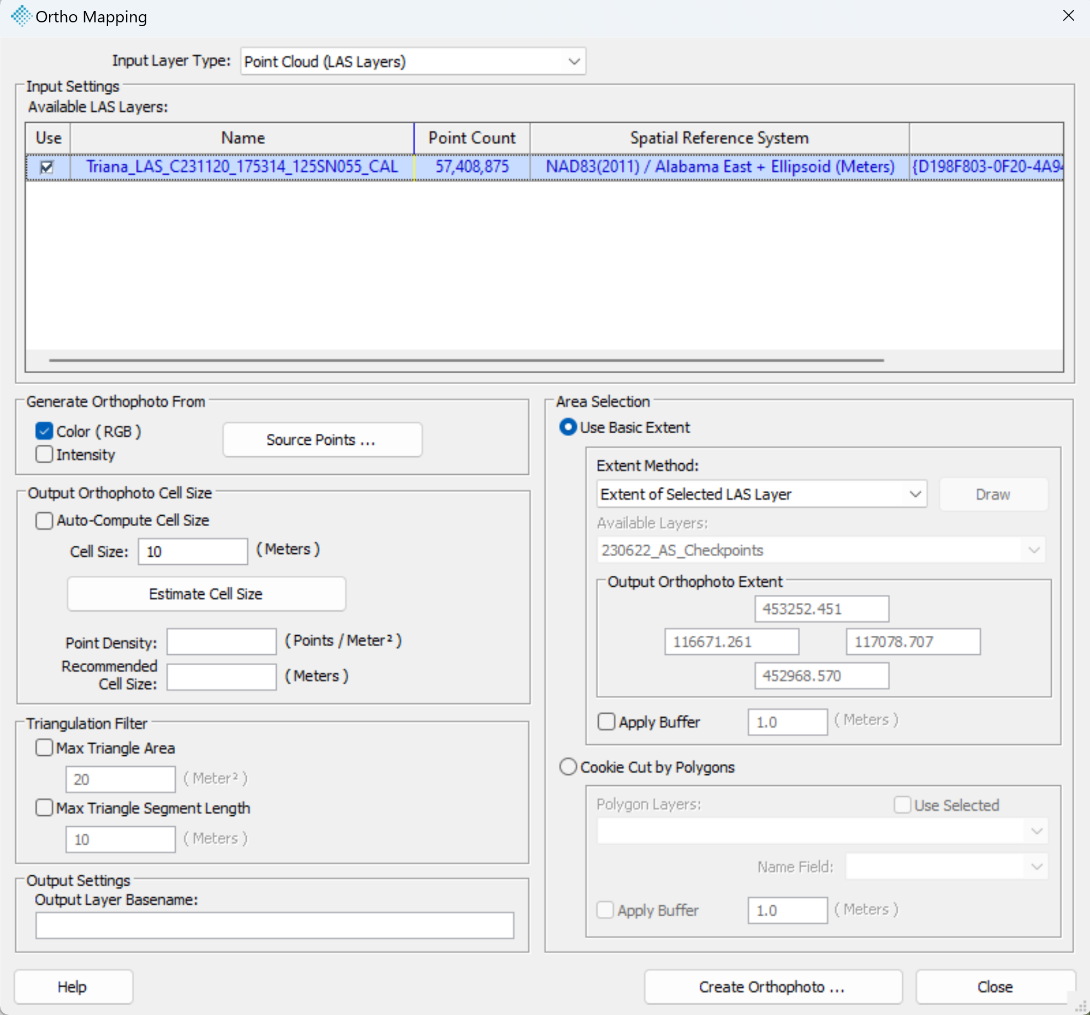The image size is (1090, 1015).
Task: Select the Cookie Cut by Polygons option
Action: (568, 767)
